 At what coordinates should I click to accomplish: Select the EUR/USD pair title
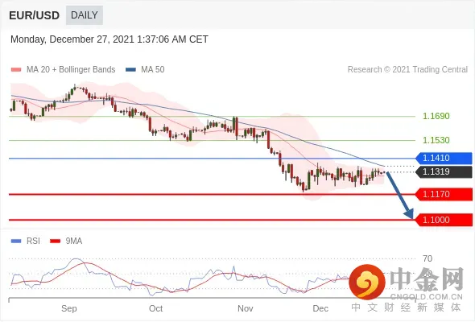[34, 15]
